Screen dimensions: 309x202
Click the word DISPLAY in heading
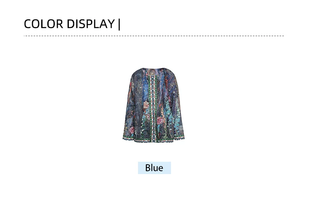91,24
